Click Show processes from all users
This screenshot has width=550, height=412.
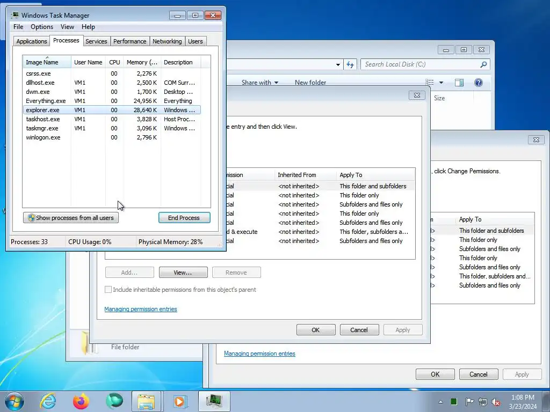click(71, 218)
